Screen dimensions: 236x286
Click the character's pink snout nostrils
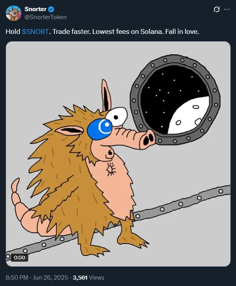[149, 140]
